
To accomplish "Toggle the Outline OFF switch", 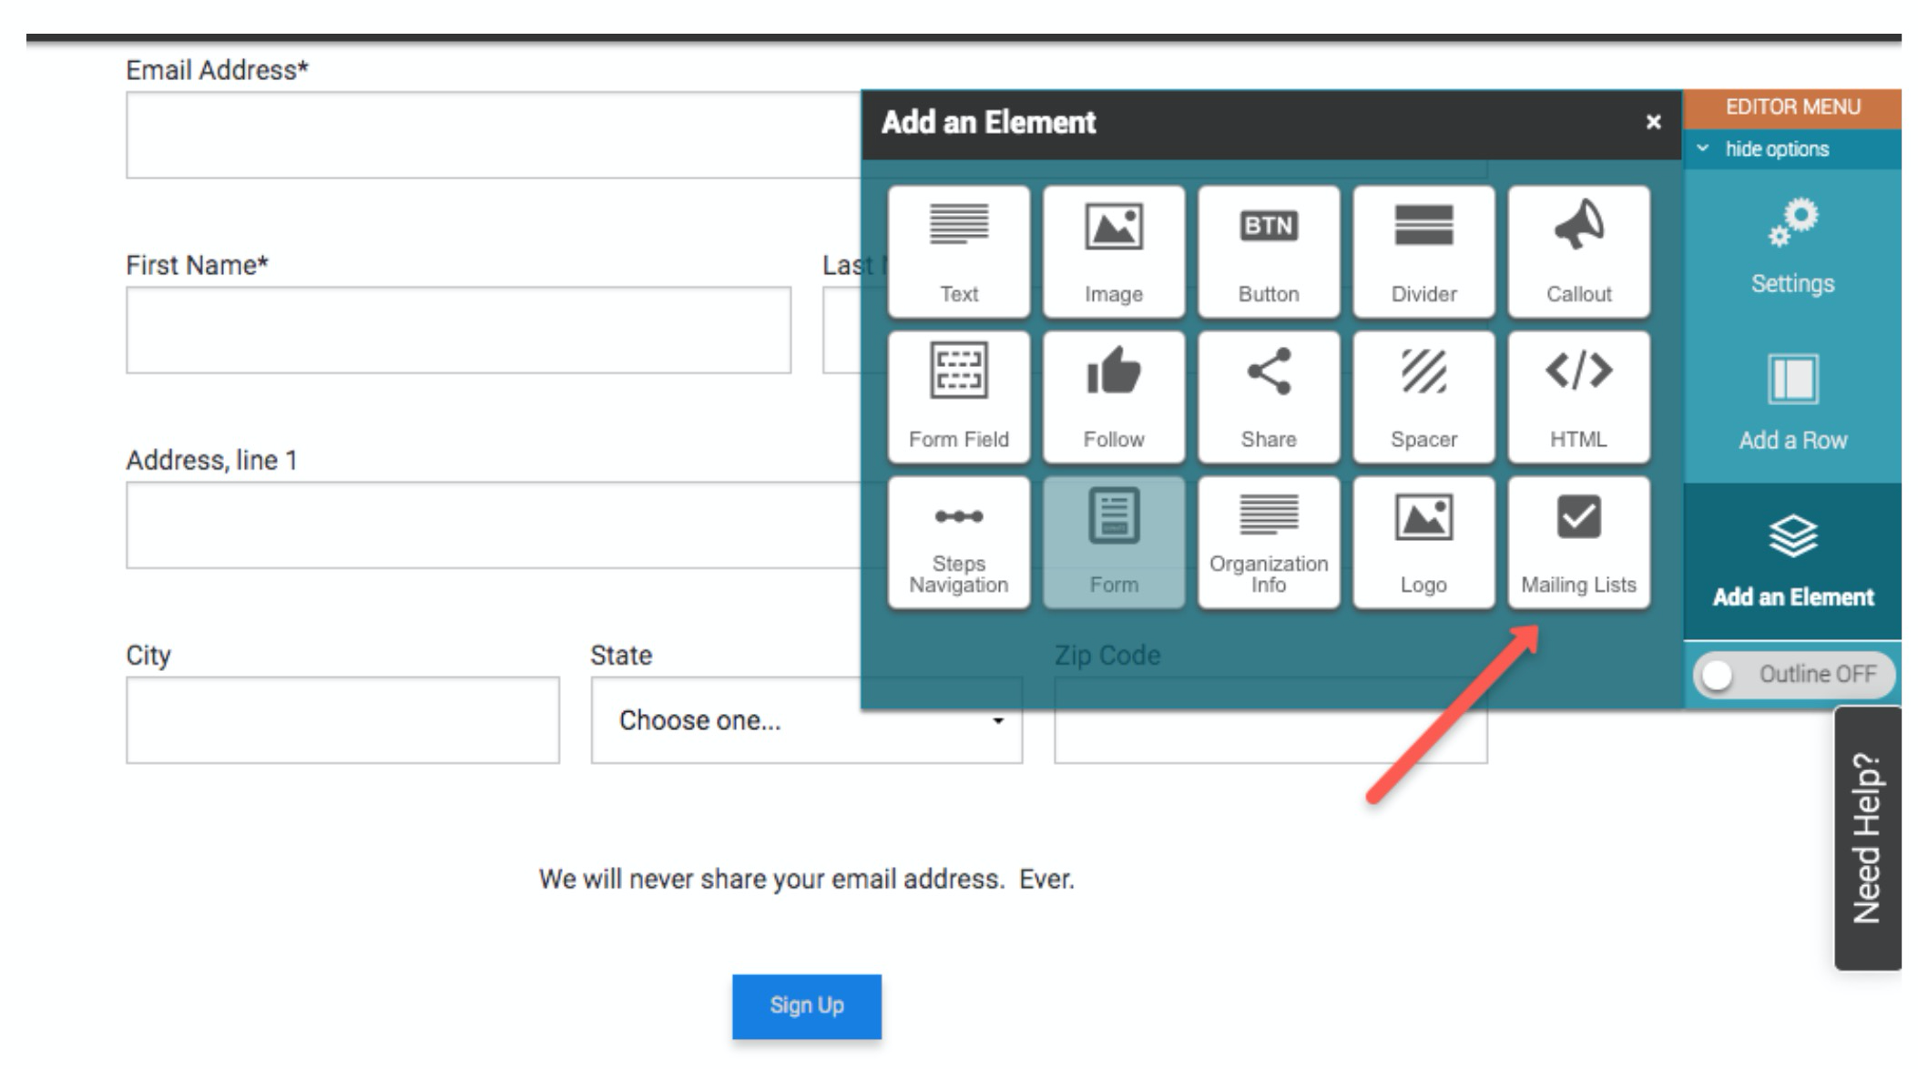I will [x=1793, y=675].
